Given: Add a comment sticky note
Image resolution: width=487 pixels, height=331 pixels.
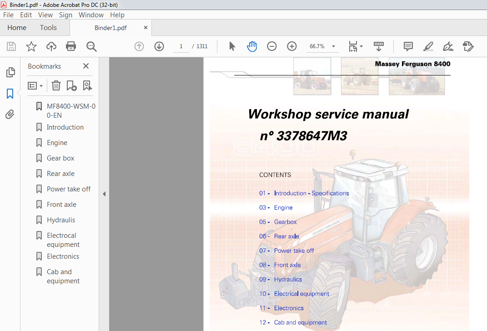Looking at the screenshot, I should tap(408, 46).
